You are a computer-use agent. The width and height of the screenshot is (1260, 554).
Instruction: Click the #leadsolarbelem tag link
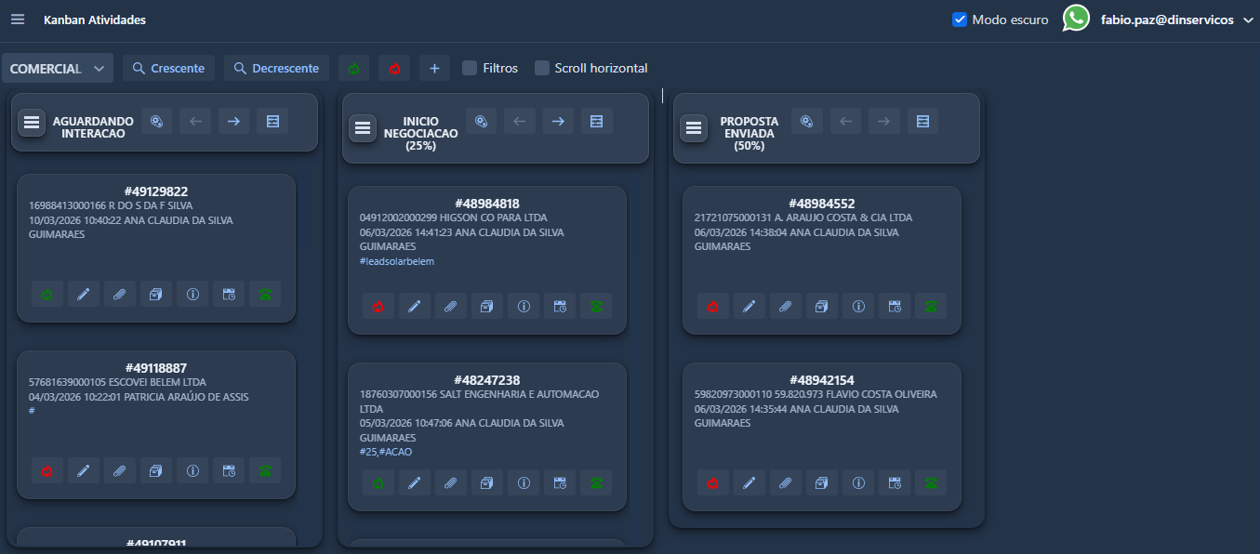click(397, 261)
